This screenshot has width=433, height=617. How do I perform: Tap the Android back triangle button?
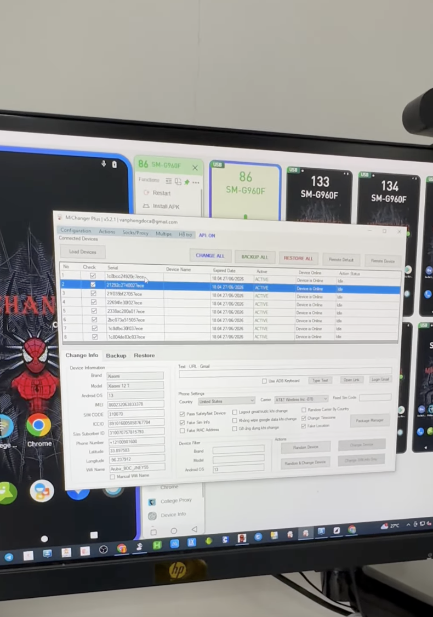(x=194, y=529)
